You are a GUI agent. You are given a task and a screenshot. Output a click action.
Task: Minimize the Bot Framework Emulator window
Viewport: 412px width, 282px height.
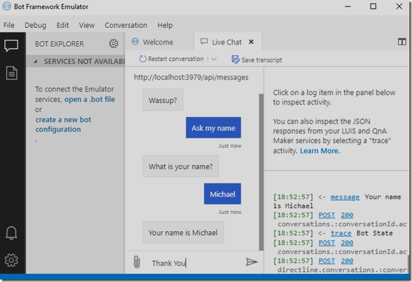coord(348,6)
